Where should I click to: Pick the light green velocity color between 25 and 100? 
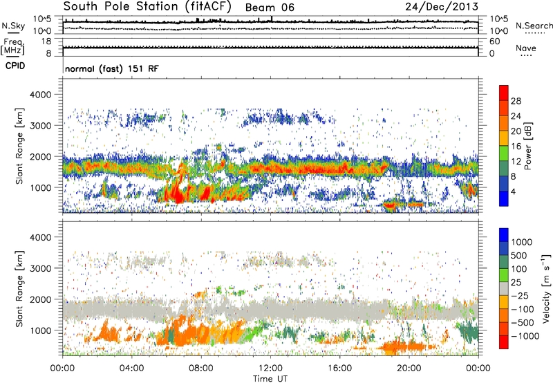click(x=504, y=275)
